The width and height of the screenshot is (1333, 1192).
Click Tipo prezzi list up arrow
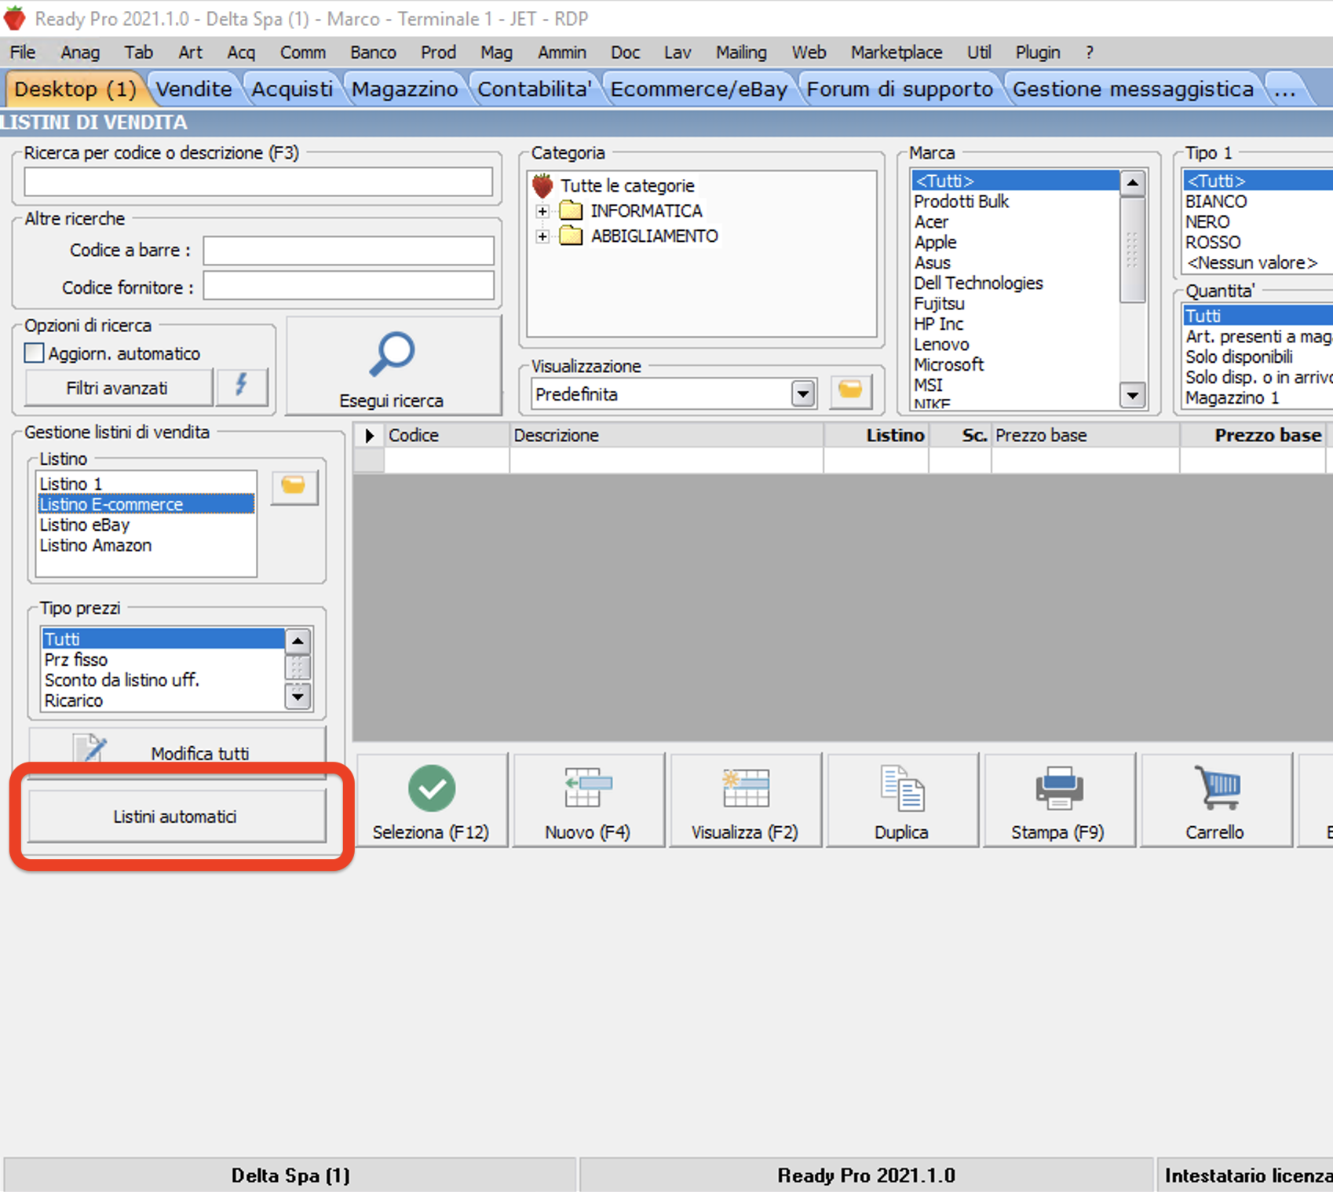point(298,642)
